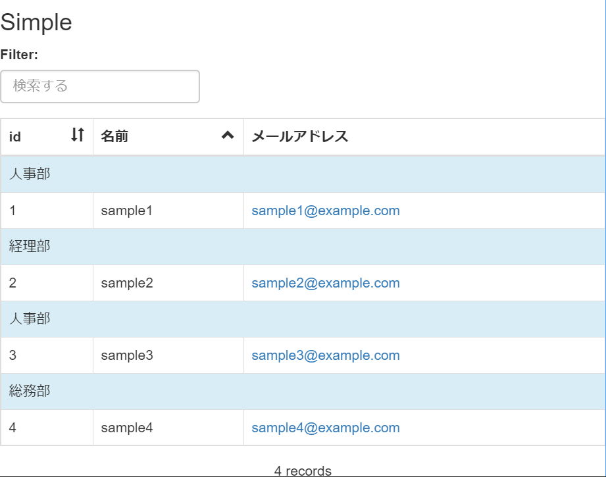Sort by the id column header
The image size is (606, 477).
47,137
